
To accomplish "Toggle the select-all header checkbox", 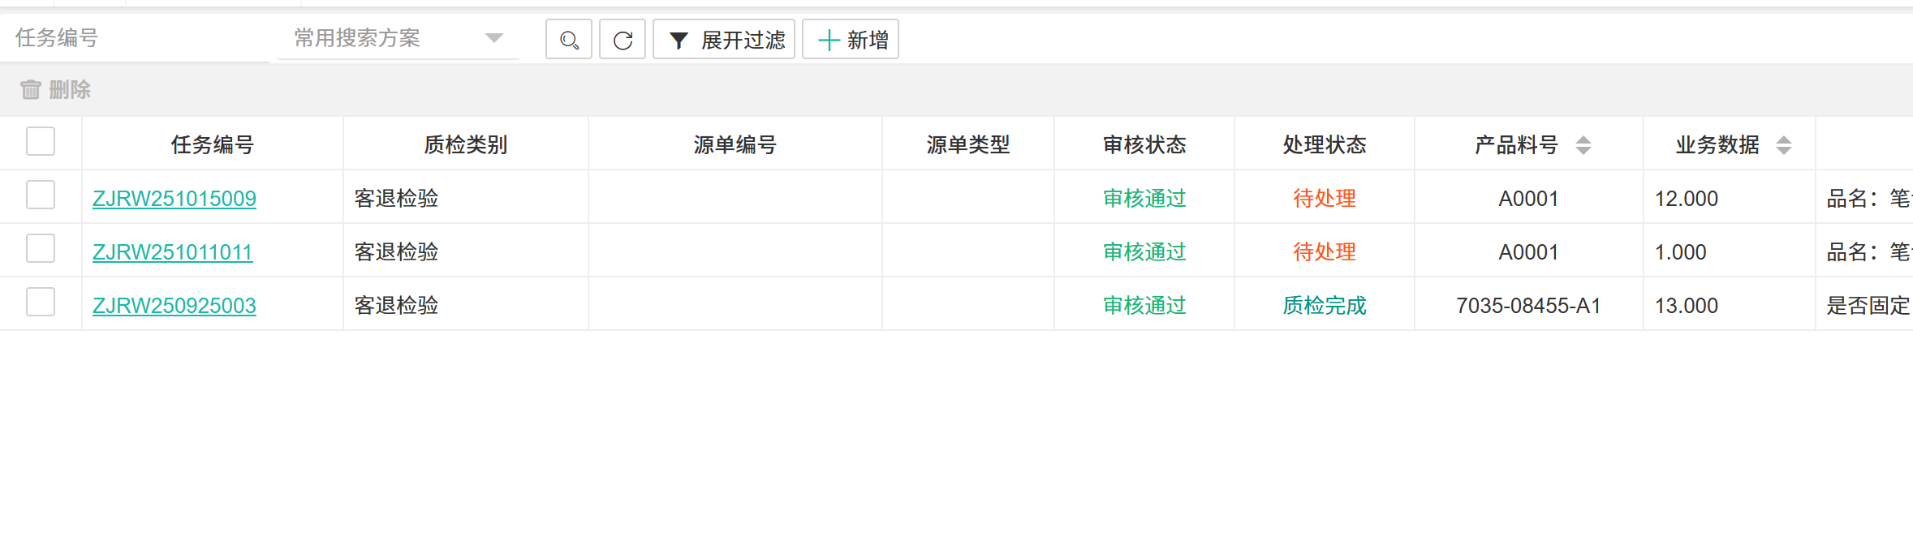I will click(x=41, y=141).
